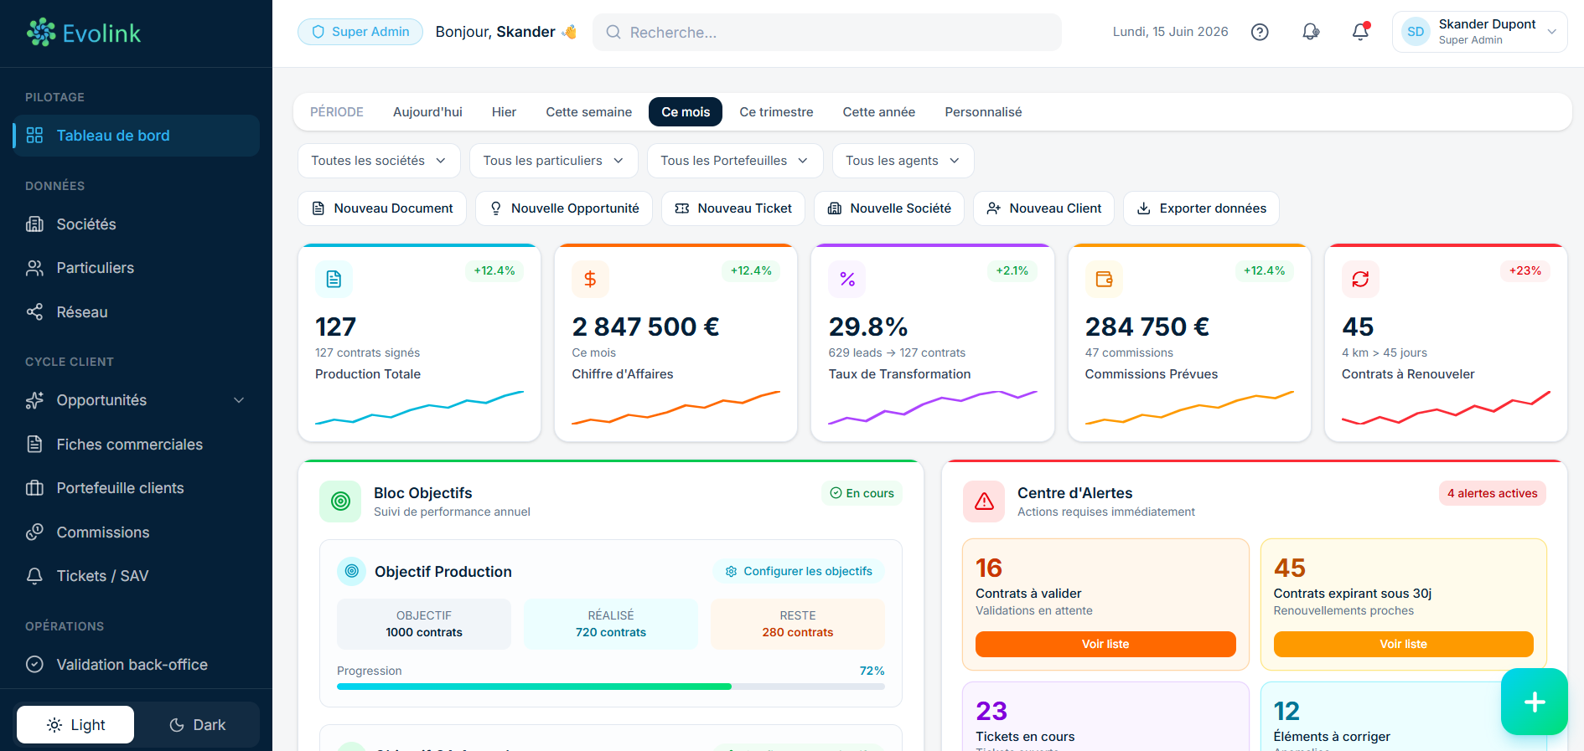This screenshot has height=751, width=1584.
Task: Click Voir liste under Contrats à valider
Action: tap(1105, 644)
